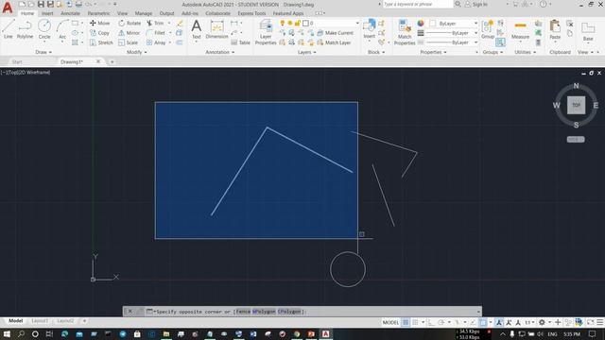Screen dimensions: 605x340
Task: Open the Express Tools tab
Action: [251, 13]
